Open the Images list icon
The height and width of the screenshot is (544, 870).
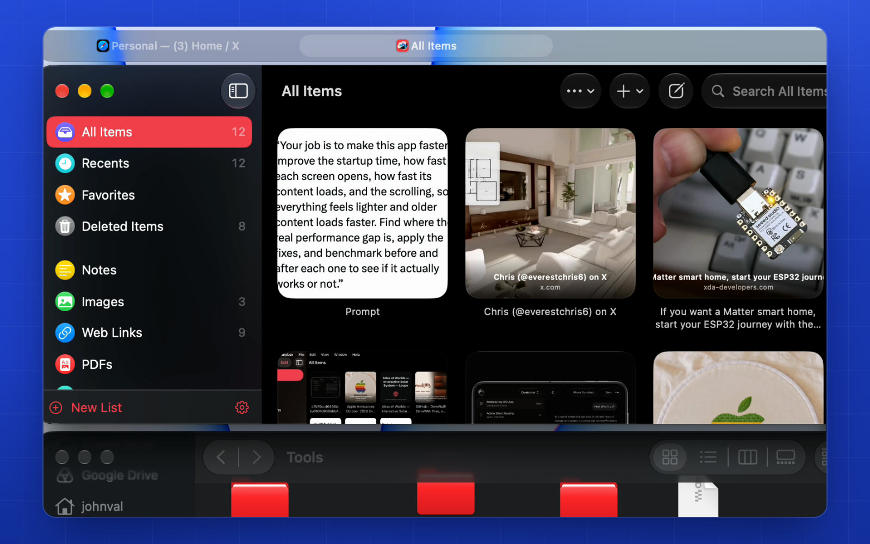(65, 301)
